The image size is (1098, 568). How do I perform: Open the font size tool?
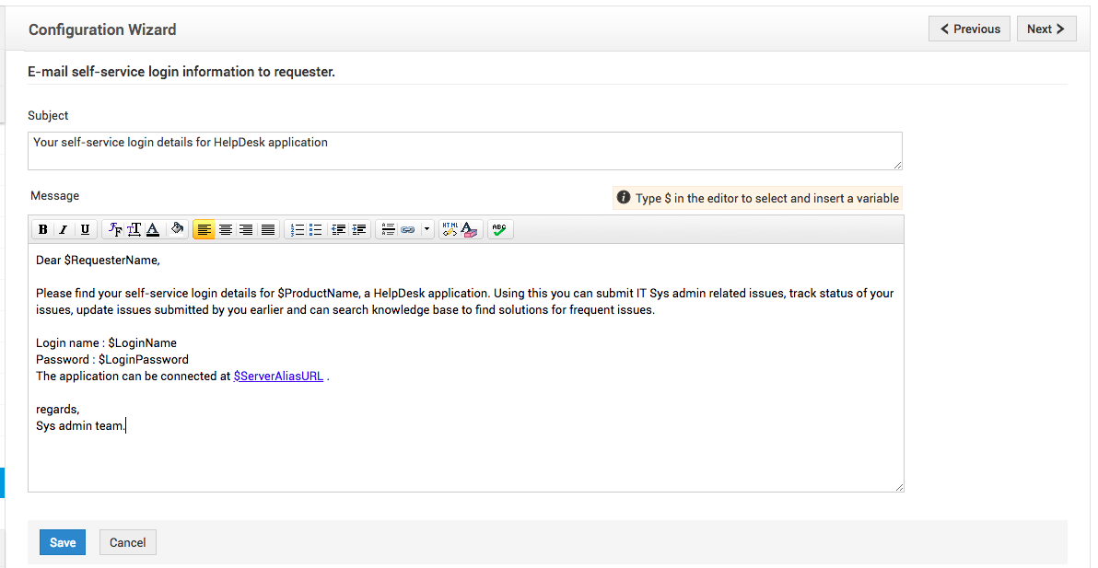[134, 230]
